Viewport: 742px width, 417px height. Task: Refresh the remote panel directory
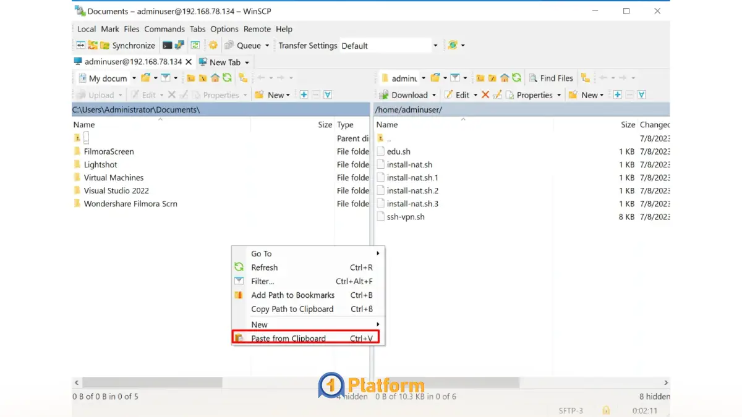[x=516, y=78]
